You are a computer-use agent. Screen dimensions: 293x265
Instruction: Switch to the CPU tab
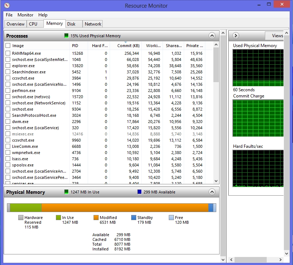(35, 24)
